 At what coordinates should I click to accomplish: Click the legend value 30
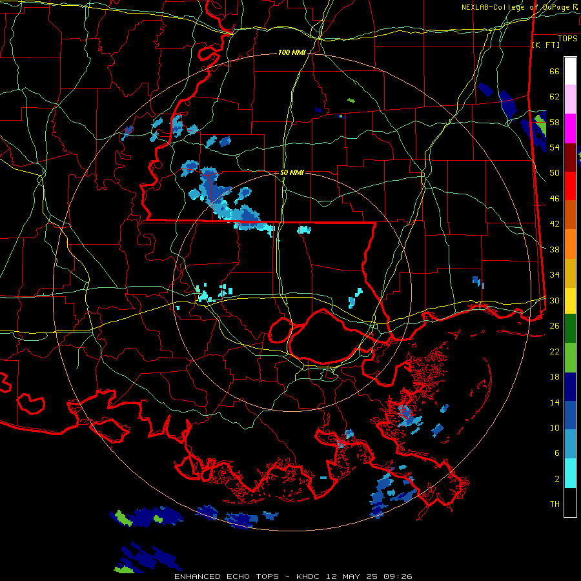555,300
